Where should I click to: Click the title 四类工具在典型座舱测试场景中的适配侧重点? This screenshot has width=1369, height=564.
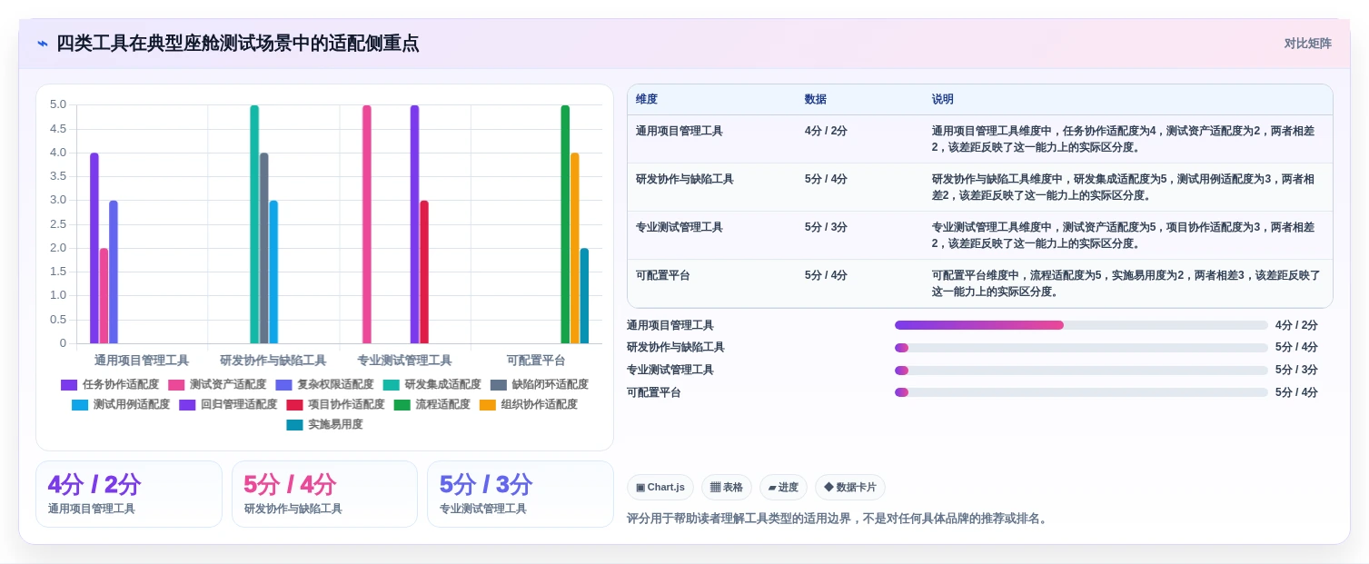238,44
